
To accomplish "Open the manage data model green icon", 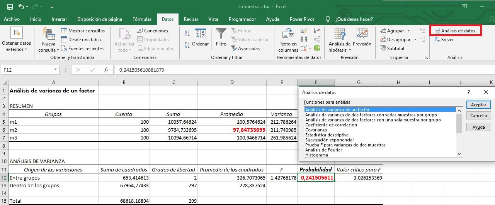I will (x=317, y=49).
